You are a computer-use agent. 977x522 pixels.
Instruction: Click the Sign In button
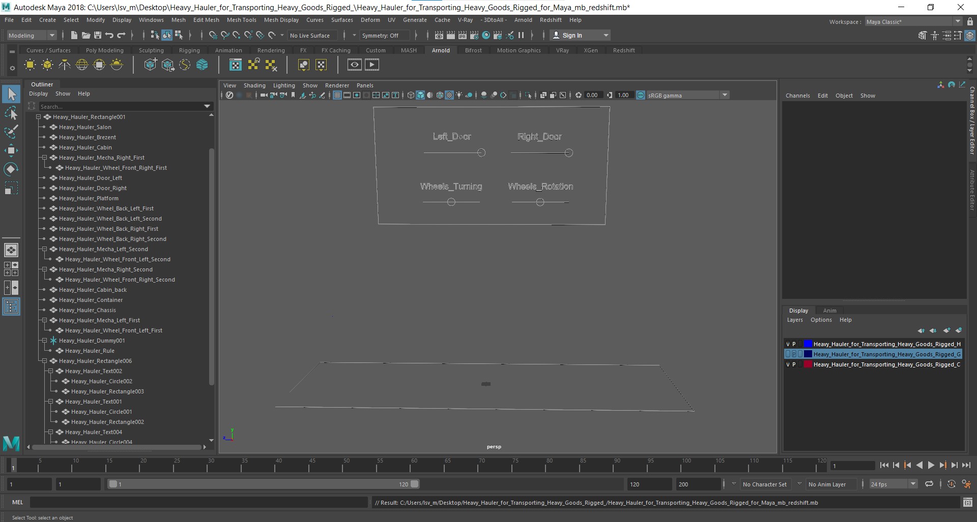tap(580, 35)
